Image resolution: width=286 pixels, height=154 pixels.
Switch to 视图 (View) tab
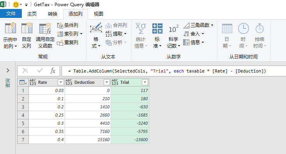pos(99,14)
